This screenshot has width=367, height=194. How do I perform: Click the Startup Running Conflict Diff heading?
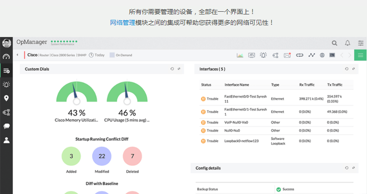[x=102, y=139]
